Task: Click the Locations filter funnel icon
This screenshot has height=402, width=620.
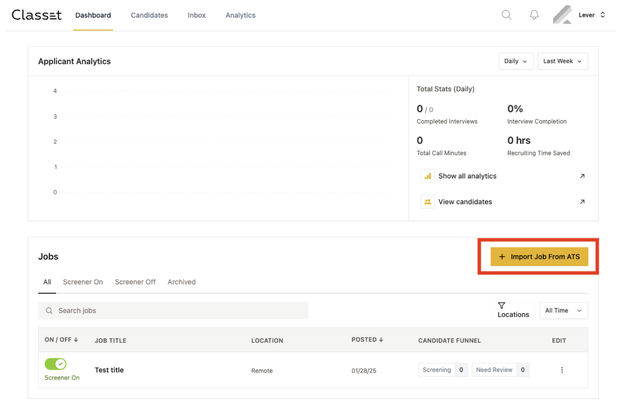Action: [501, 305]
